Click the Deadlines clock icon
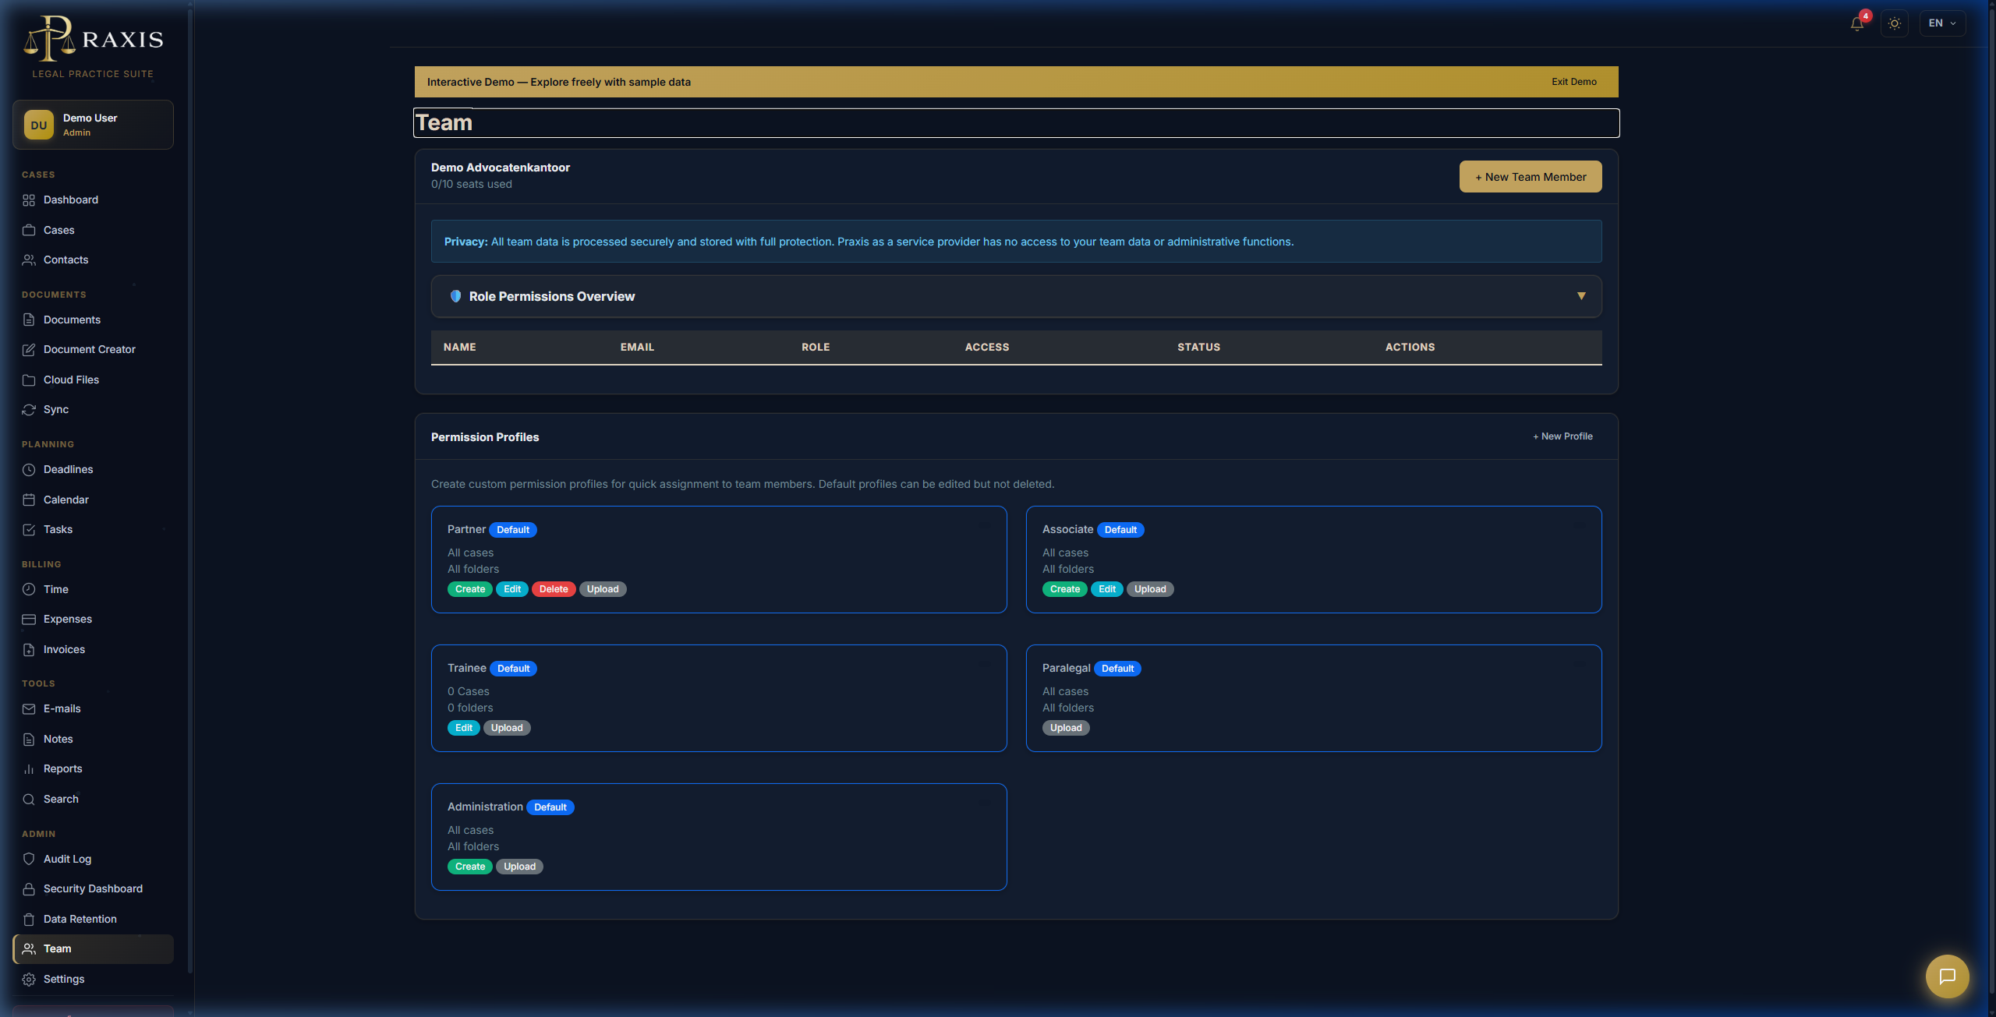The height and width of the screenshot is (1017, 1996). point(29,470)
